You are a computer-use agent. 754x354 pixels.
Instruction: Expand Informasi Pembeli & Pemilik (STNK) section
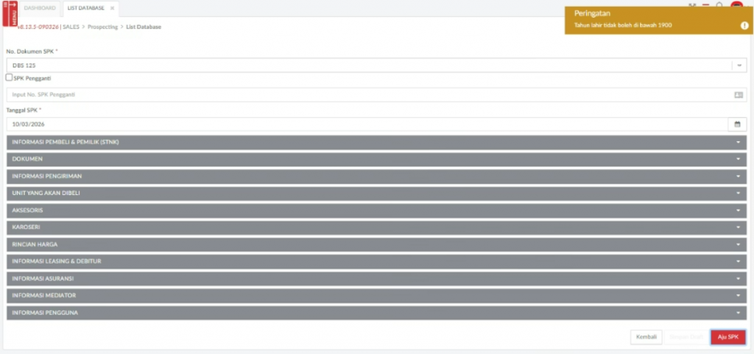coord(376,142)
